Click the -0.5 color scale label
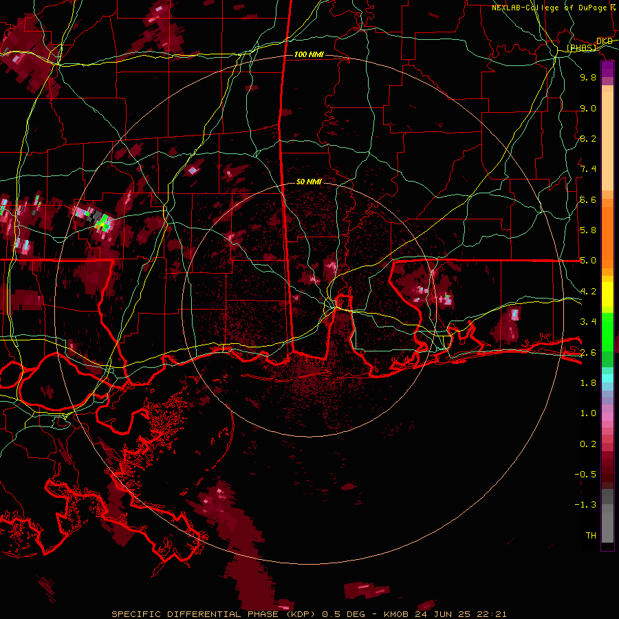The width and height of the screenshot is (619, 619). pyautogui.click(x=585, y=475)
